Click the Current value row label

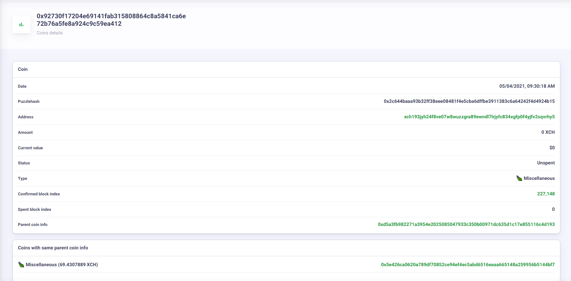(30, 148)
